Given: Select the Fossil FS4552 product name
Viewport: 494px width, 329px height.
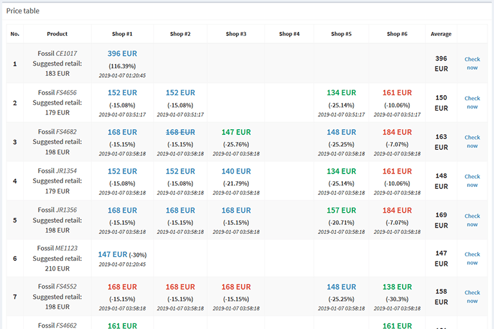Looking at the screenshot, I should (x=57, y=286).
